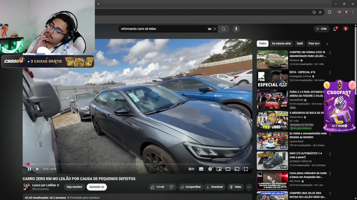Select the Da mesma série chip
Viewport: 357px width, 200px height.
pos(281,44)
